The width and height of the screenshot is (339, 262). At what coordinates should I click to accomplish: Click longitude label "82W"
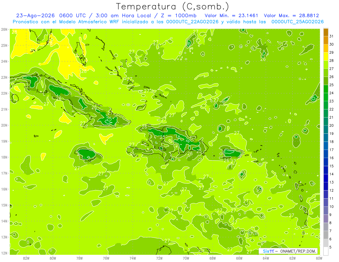tap(26, 258)
